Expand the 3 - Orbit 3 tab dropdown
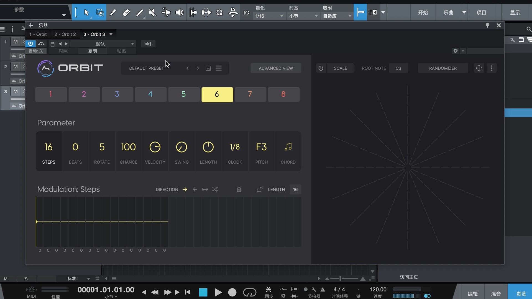This screenshot has width=532, height=299. click(x=111, y=34)
